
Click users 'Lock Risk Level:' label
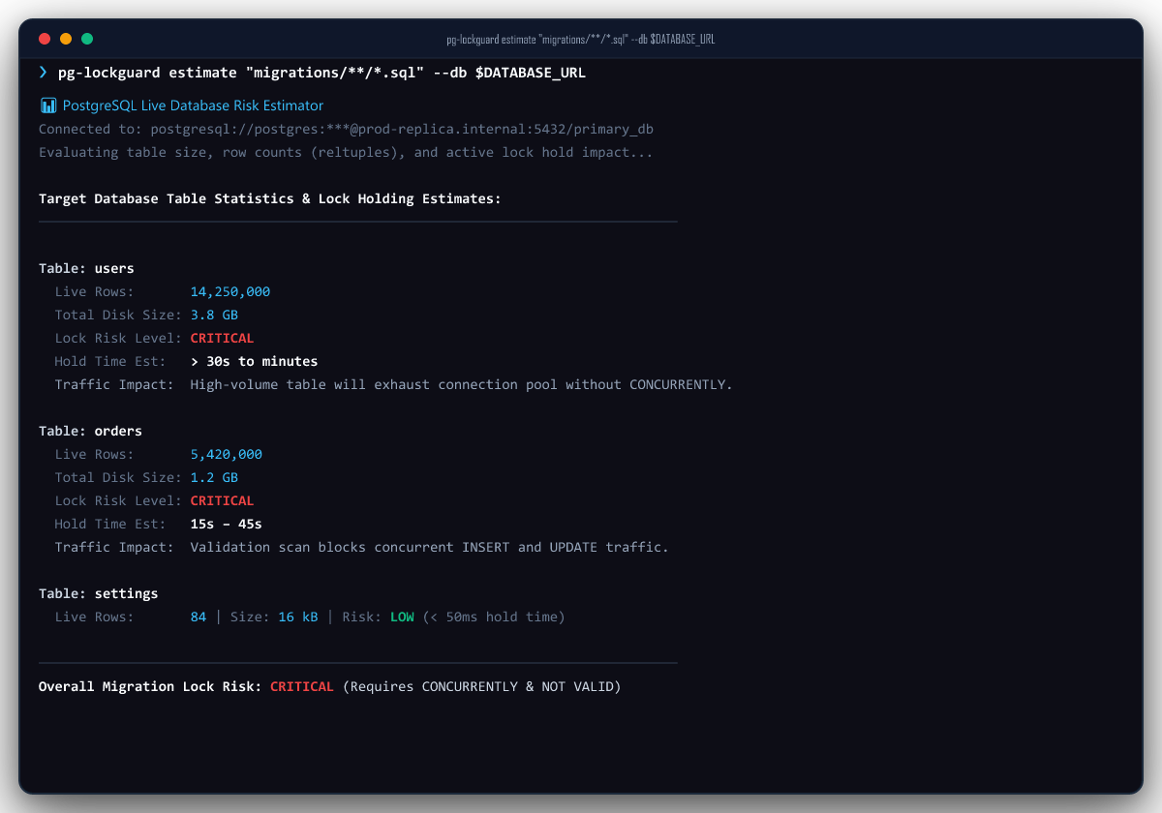(x=118, y=338)
